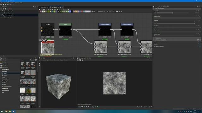
Task: Toggle the white square button in 2D View bottom toolbar
Action: point(82,107)
